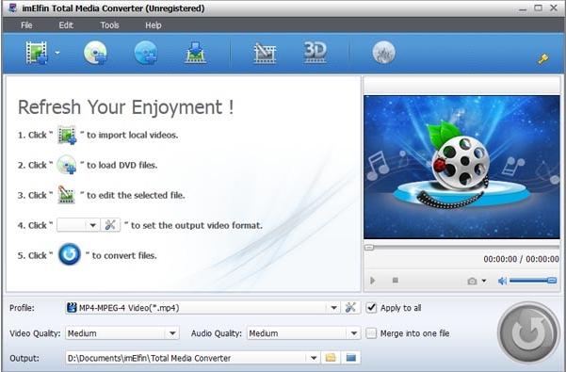Enable Merge into one file checkbox
This screenshot has width=566, height=372.
point(371,333)
